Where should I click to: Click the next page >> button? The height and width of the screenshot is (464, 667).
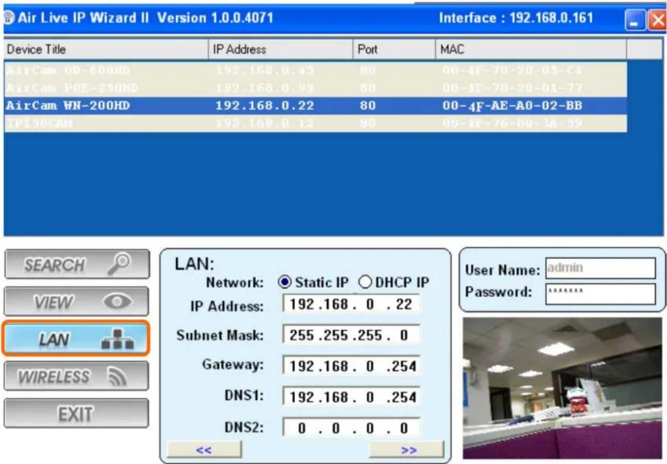[407, 449]
